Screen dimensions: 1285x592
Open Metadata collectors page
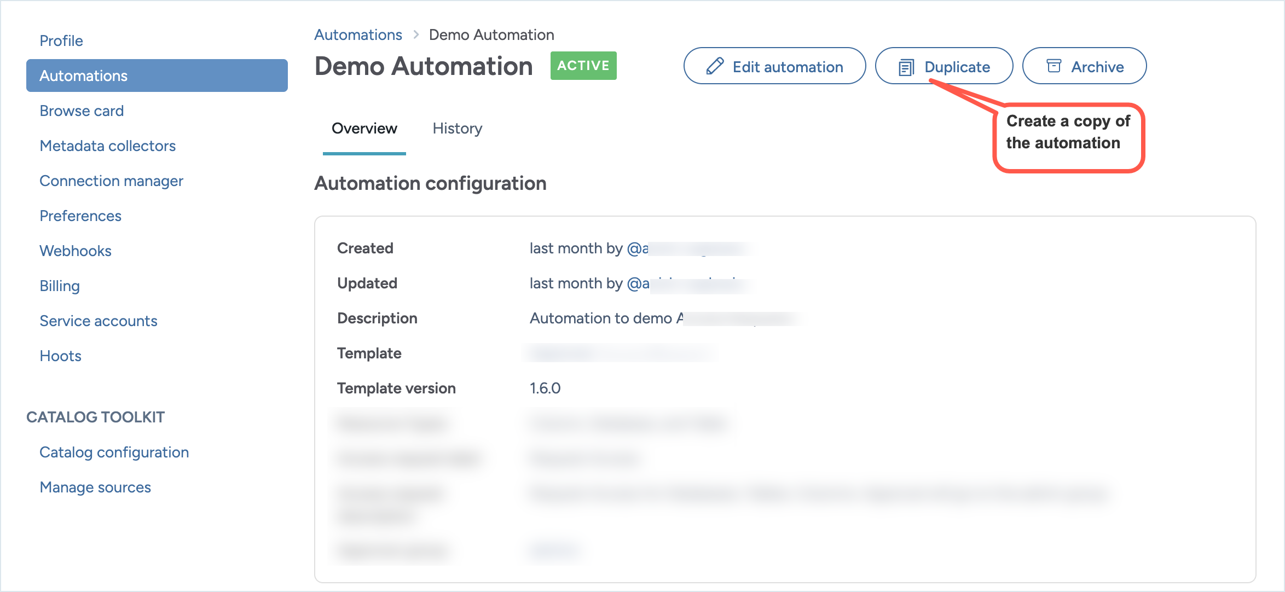tap(107, 146)
